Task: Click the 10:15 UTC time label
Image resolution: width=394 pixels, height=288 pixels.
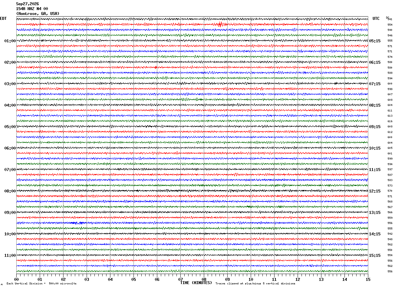Action: click(374, 148)
